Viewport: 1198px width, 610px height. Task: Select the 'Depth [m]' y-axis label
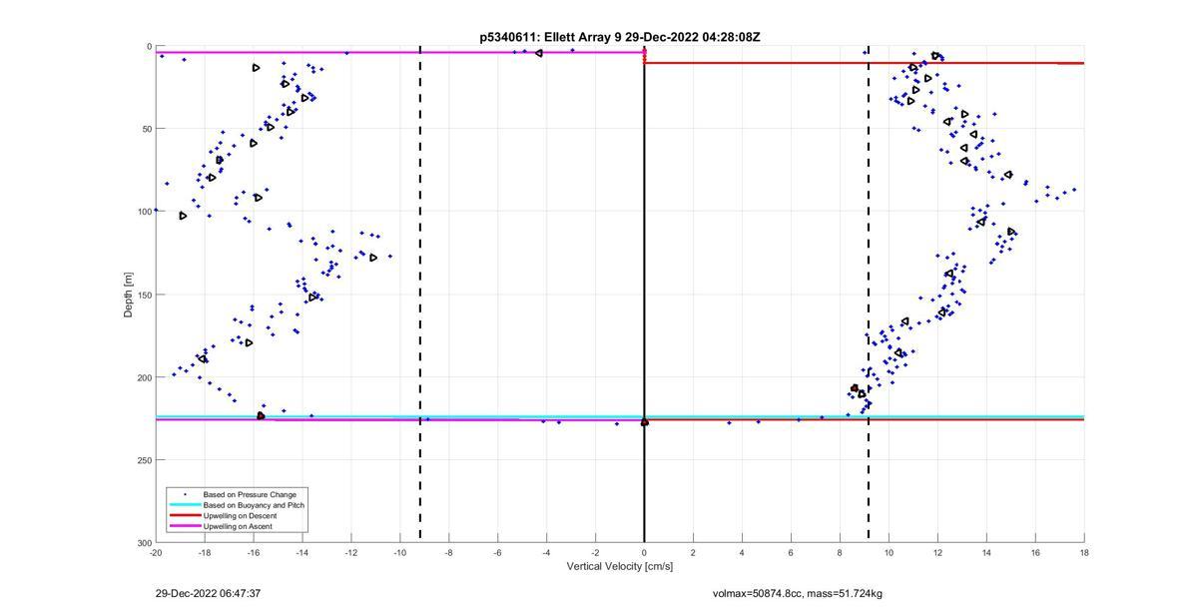[x=129, y=295]
